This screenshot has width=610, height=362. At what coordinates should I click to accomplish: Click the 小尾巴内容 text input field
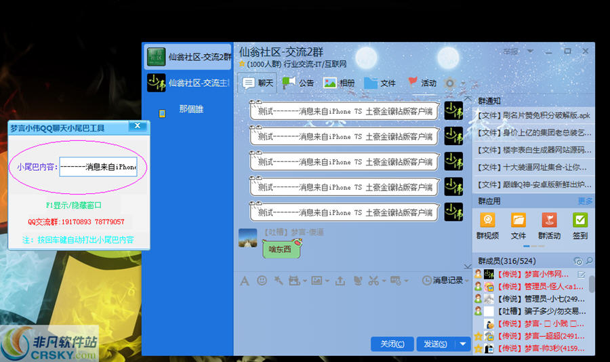pos(98,167)
